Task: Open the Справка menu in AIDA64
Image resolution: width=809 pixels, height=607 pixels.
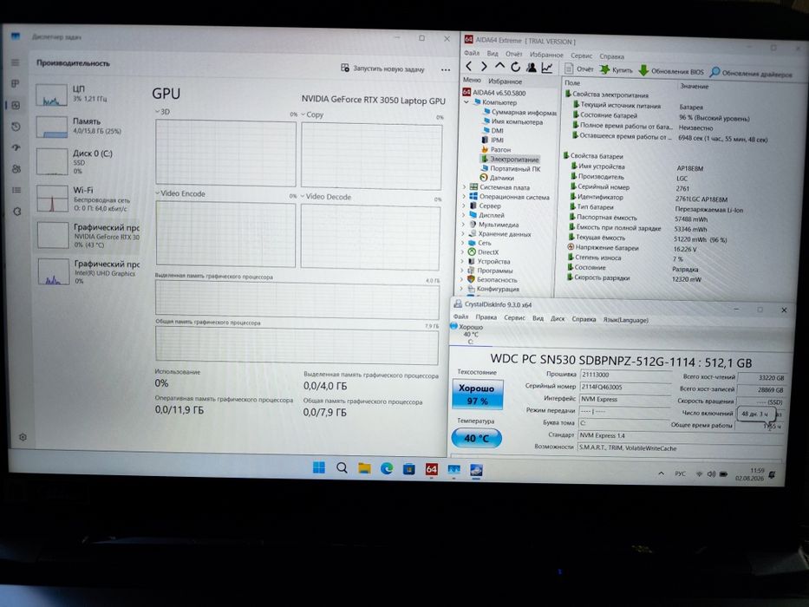Action: pos(612,56)
